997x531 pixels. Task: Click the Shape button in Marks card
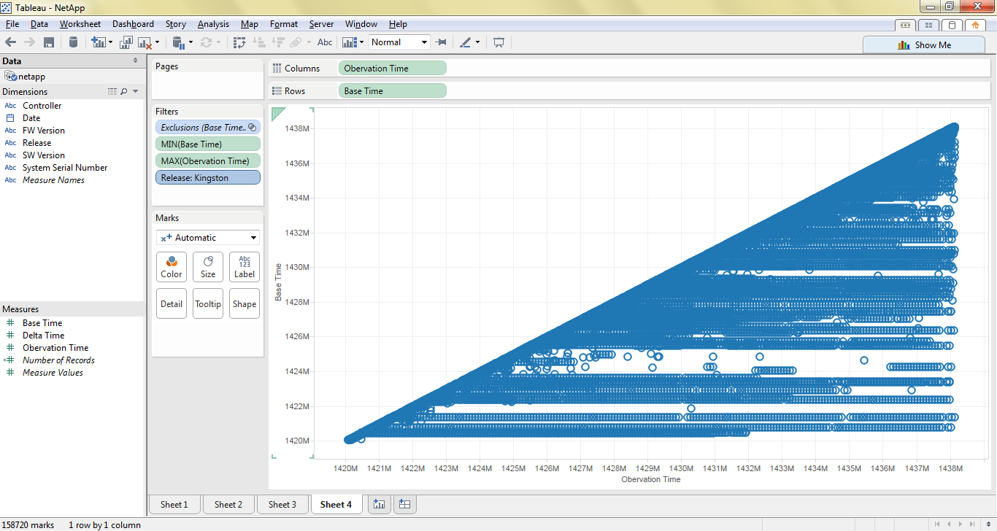coord(245,303)
